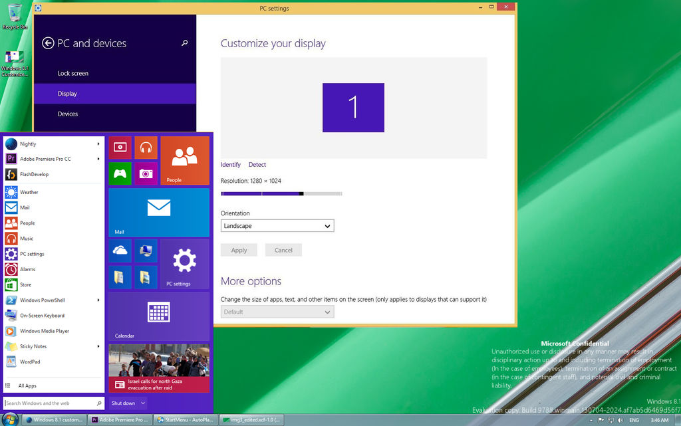
Task: Launch Nightly from the Start menu
Action: [28, 144]
